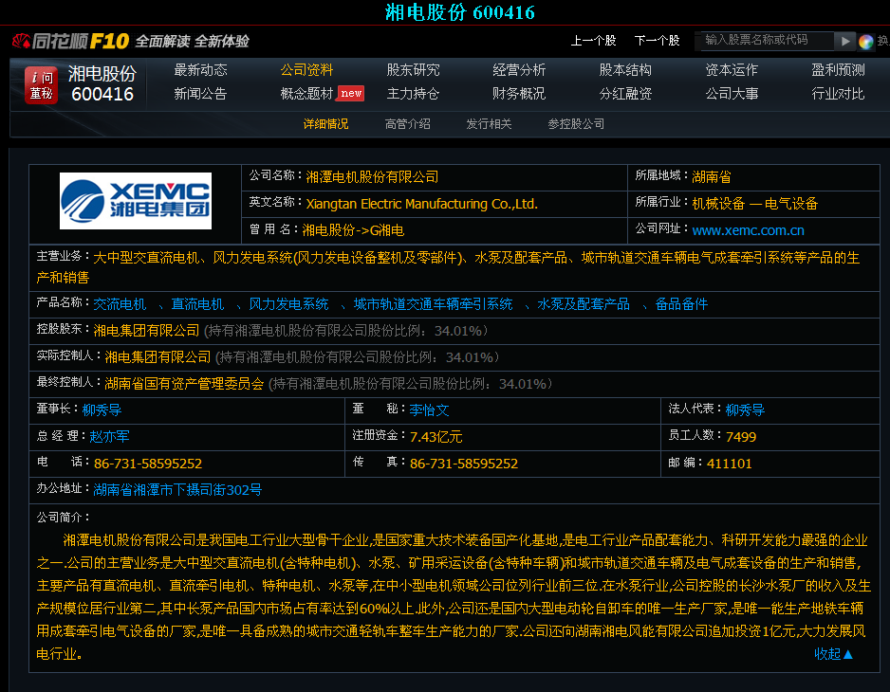The width and height of the screenshot is (890, 692).
Task: Click the 风力发电系统 product link
Action: click(288, 304)
